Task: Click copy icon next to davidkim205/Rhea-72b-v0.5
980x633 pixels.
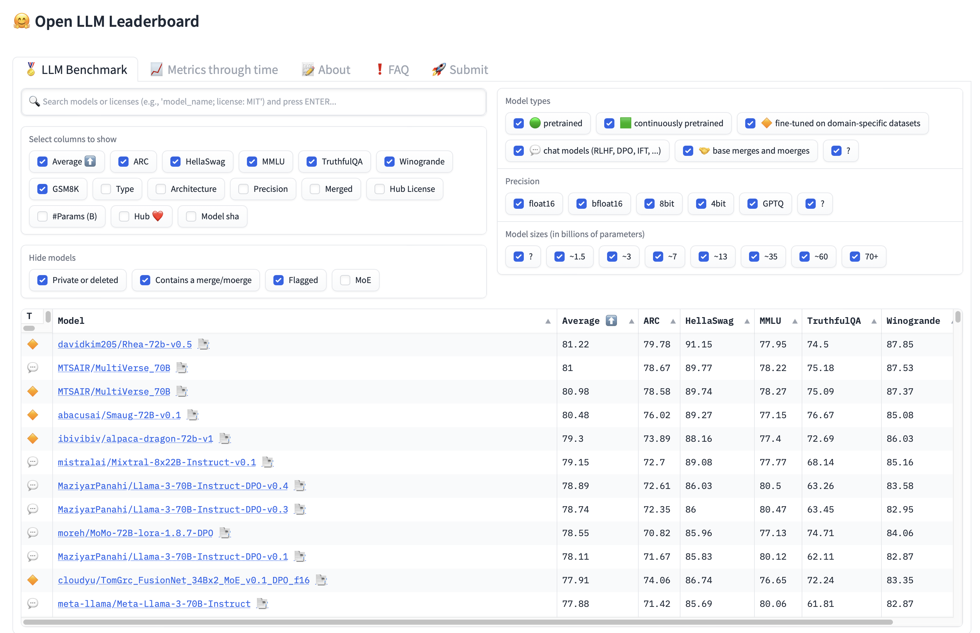Action: (x=203, y=344)
